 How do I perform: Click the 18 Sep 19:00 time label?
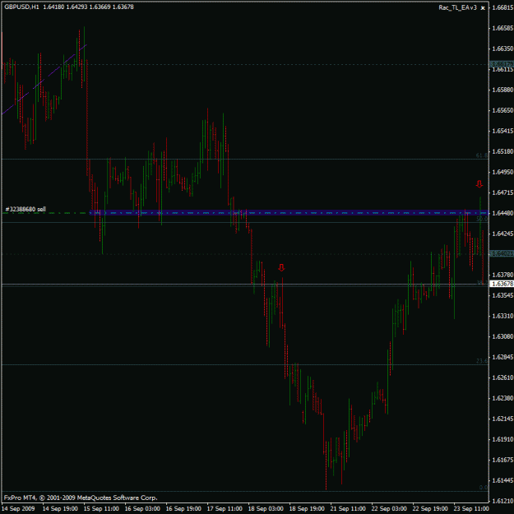click(x=307, y=509)
